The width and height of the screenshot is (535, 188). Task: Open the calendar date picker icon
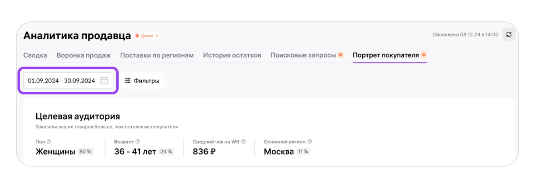pyautogui.click(x=104, y=81)
